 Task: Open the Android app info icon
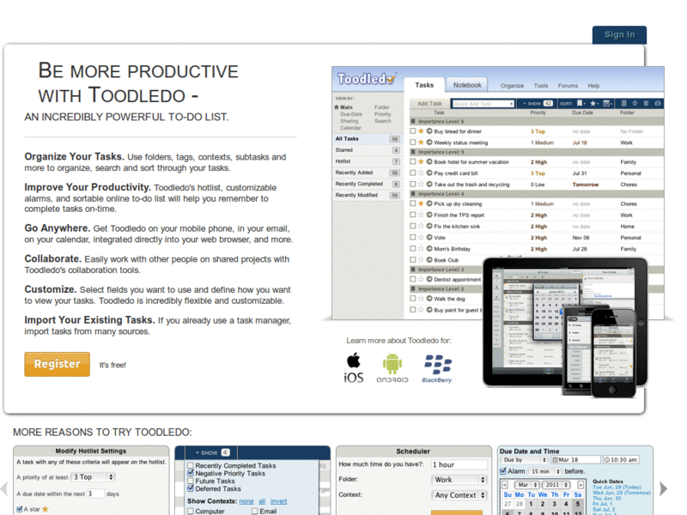(x=392, y=368)
